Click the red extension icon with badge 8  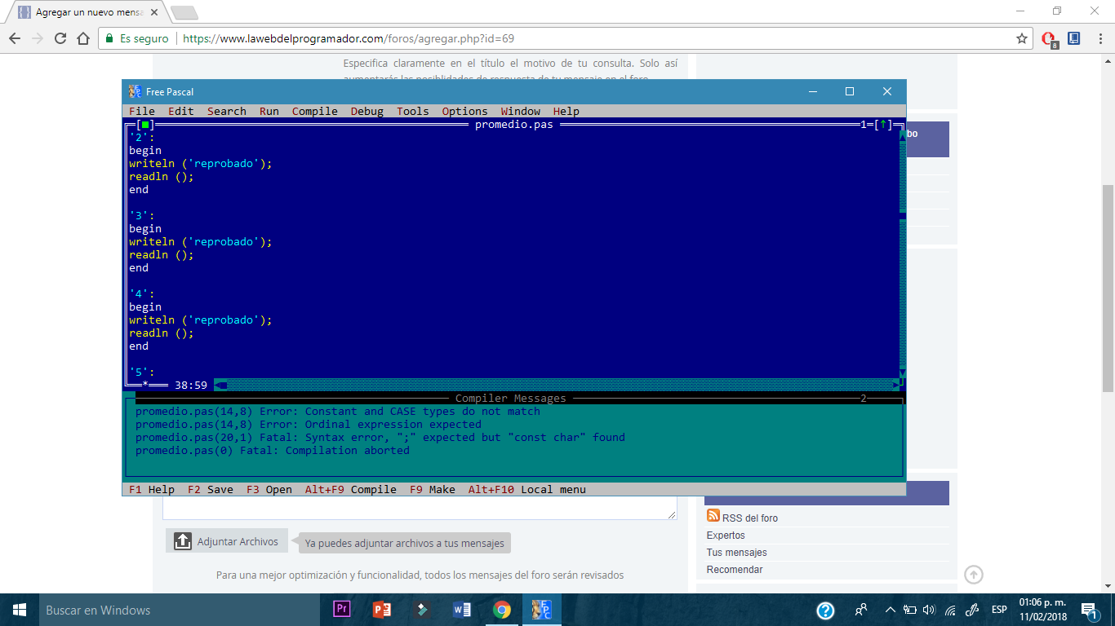point(1051,39)
